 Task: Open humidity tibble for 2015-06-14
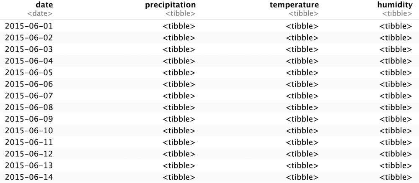click(x=396, y=177)
